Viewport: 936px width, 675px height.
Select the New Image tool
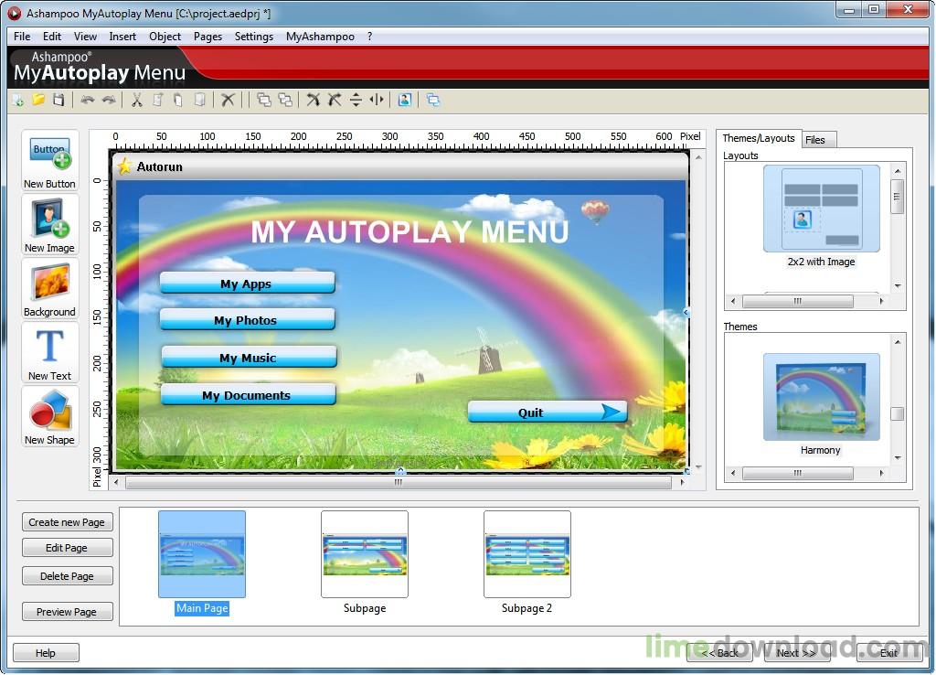(x=48, y=224)
